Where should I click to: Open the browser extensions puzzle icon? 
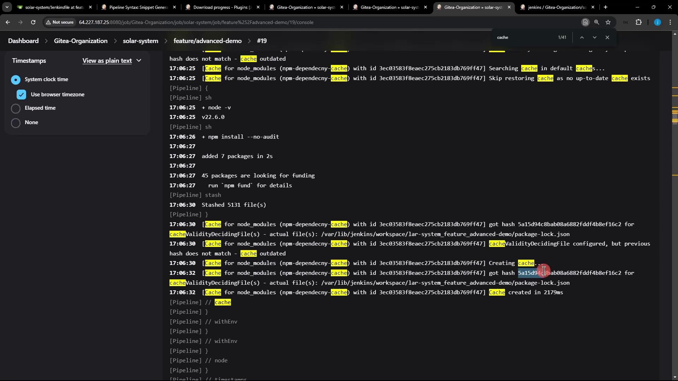pos(638,22)
